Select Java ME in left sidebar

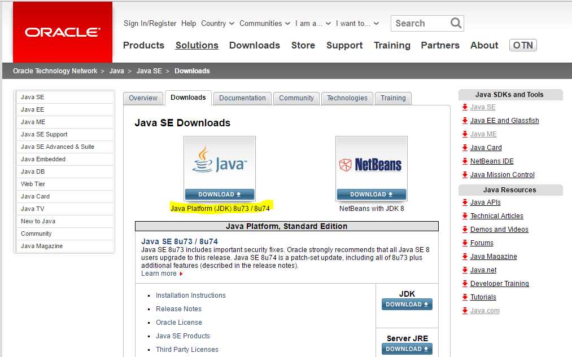pos(65,122)
